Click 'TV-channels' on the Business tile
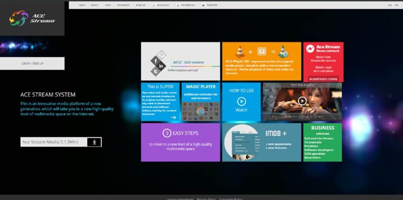The width and height of the screenshot is (403, 200). click(313, 142)
